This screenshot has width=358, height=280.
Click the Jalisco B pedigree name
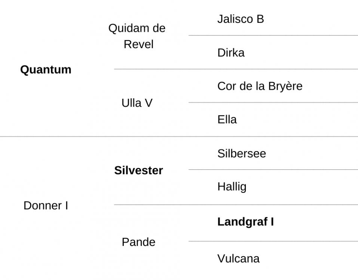(x=241, y=19)
